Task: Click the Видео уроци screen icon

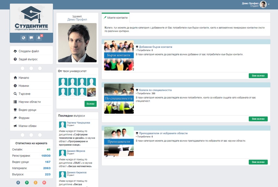Action: [x=15, y=110]
